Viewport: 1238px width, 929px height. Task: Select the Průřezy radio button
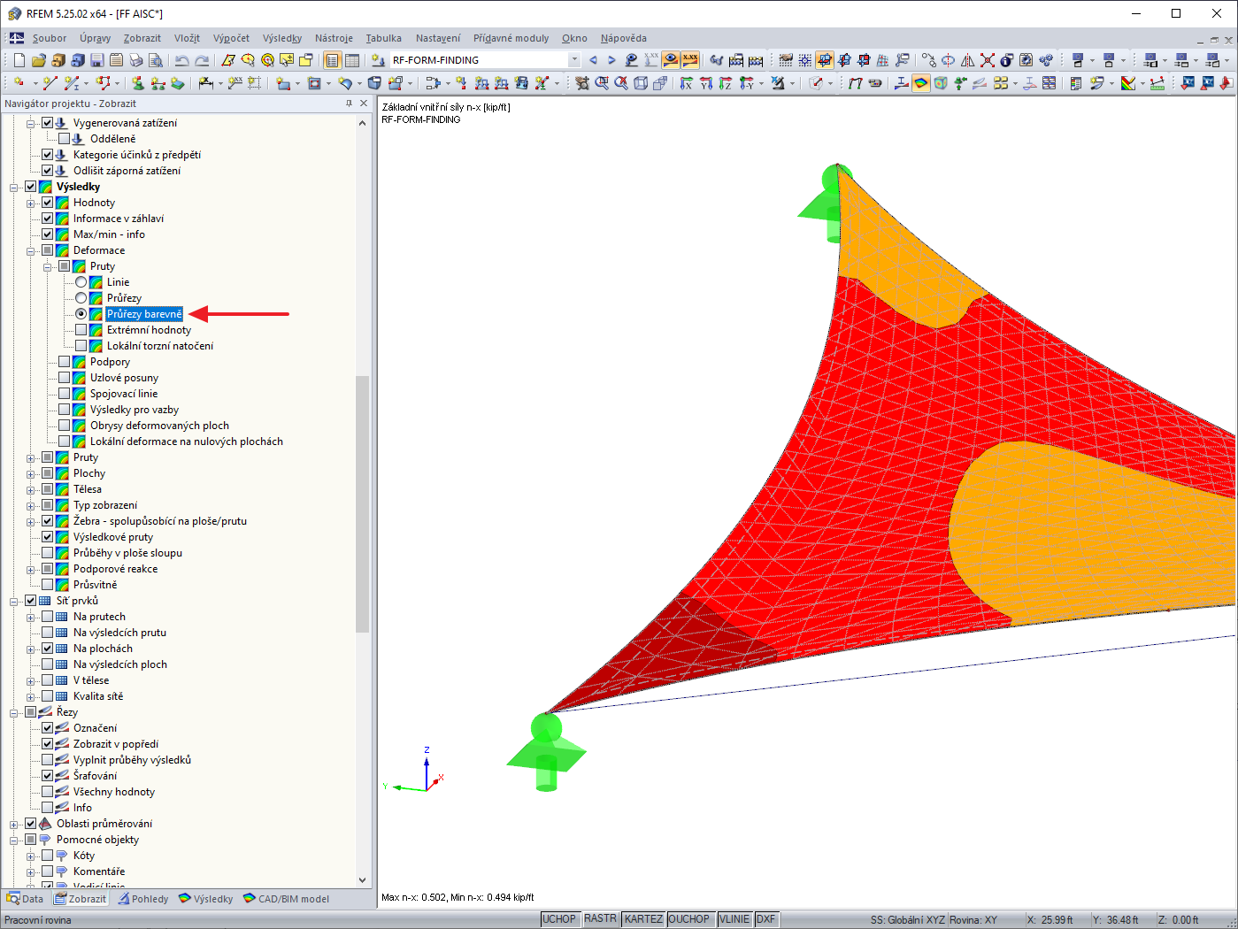(81, 298)
